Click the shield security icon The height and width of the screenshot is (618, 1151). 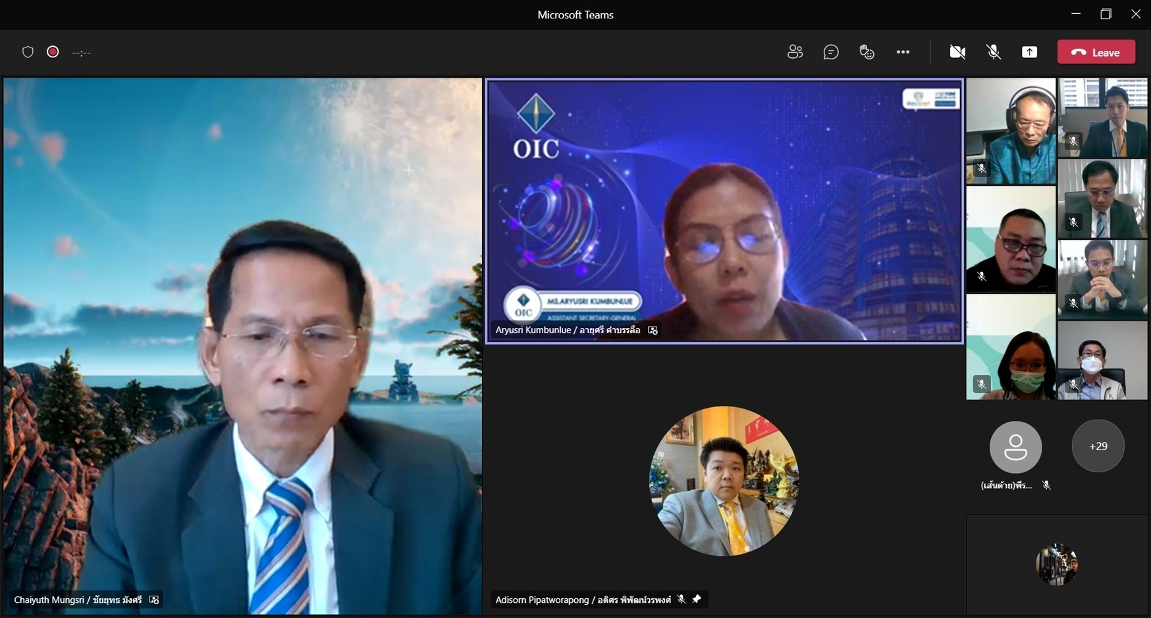pos(28,52)
